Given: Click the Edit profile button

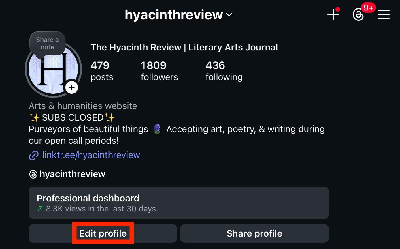Looking at the screenshot, I should coord(103,233).
